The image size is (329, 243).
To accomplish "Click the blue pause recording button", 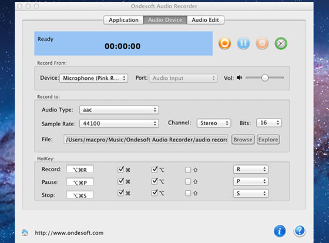I will tap(243, 43).
